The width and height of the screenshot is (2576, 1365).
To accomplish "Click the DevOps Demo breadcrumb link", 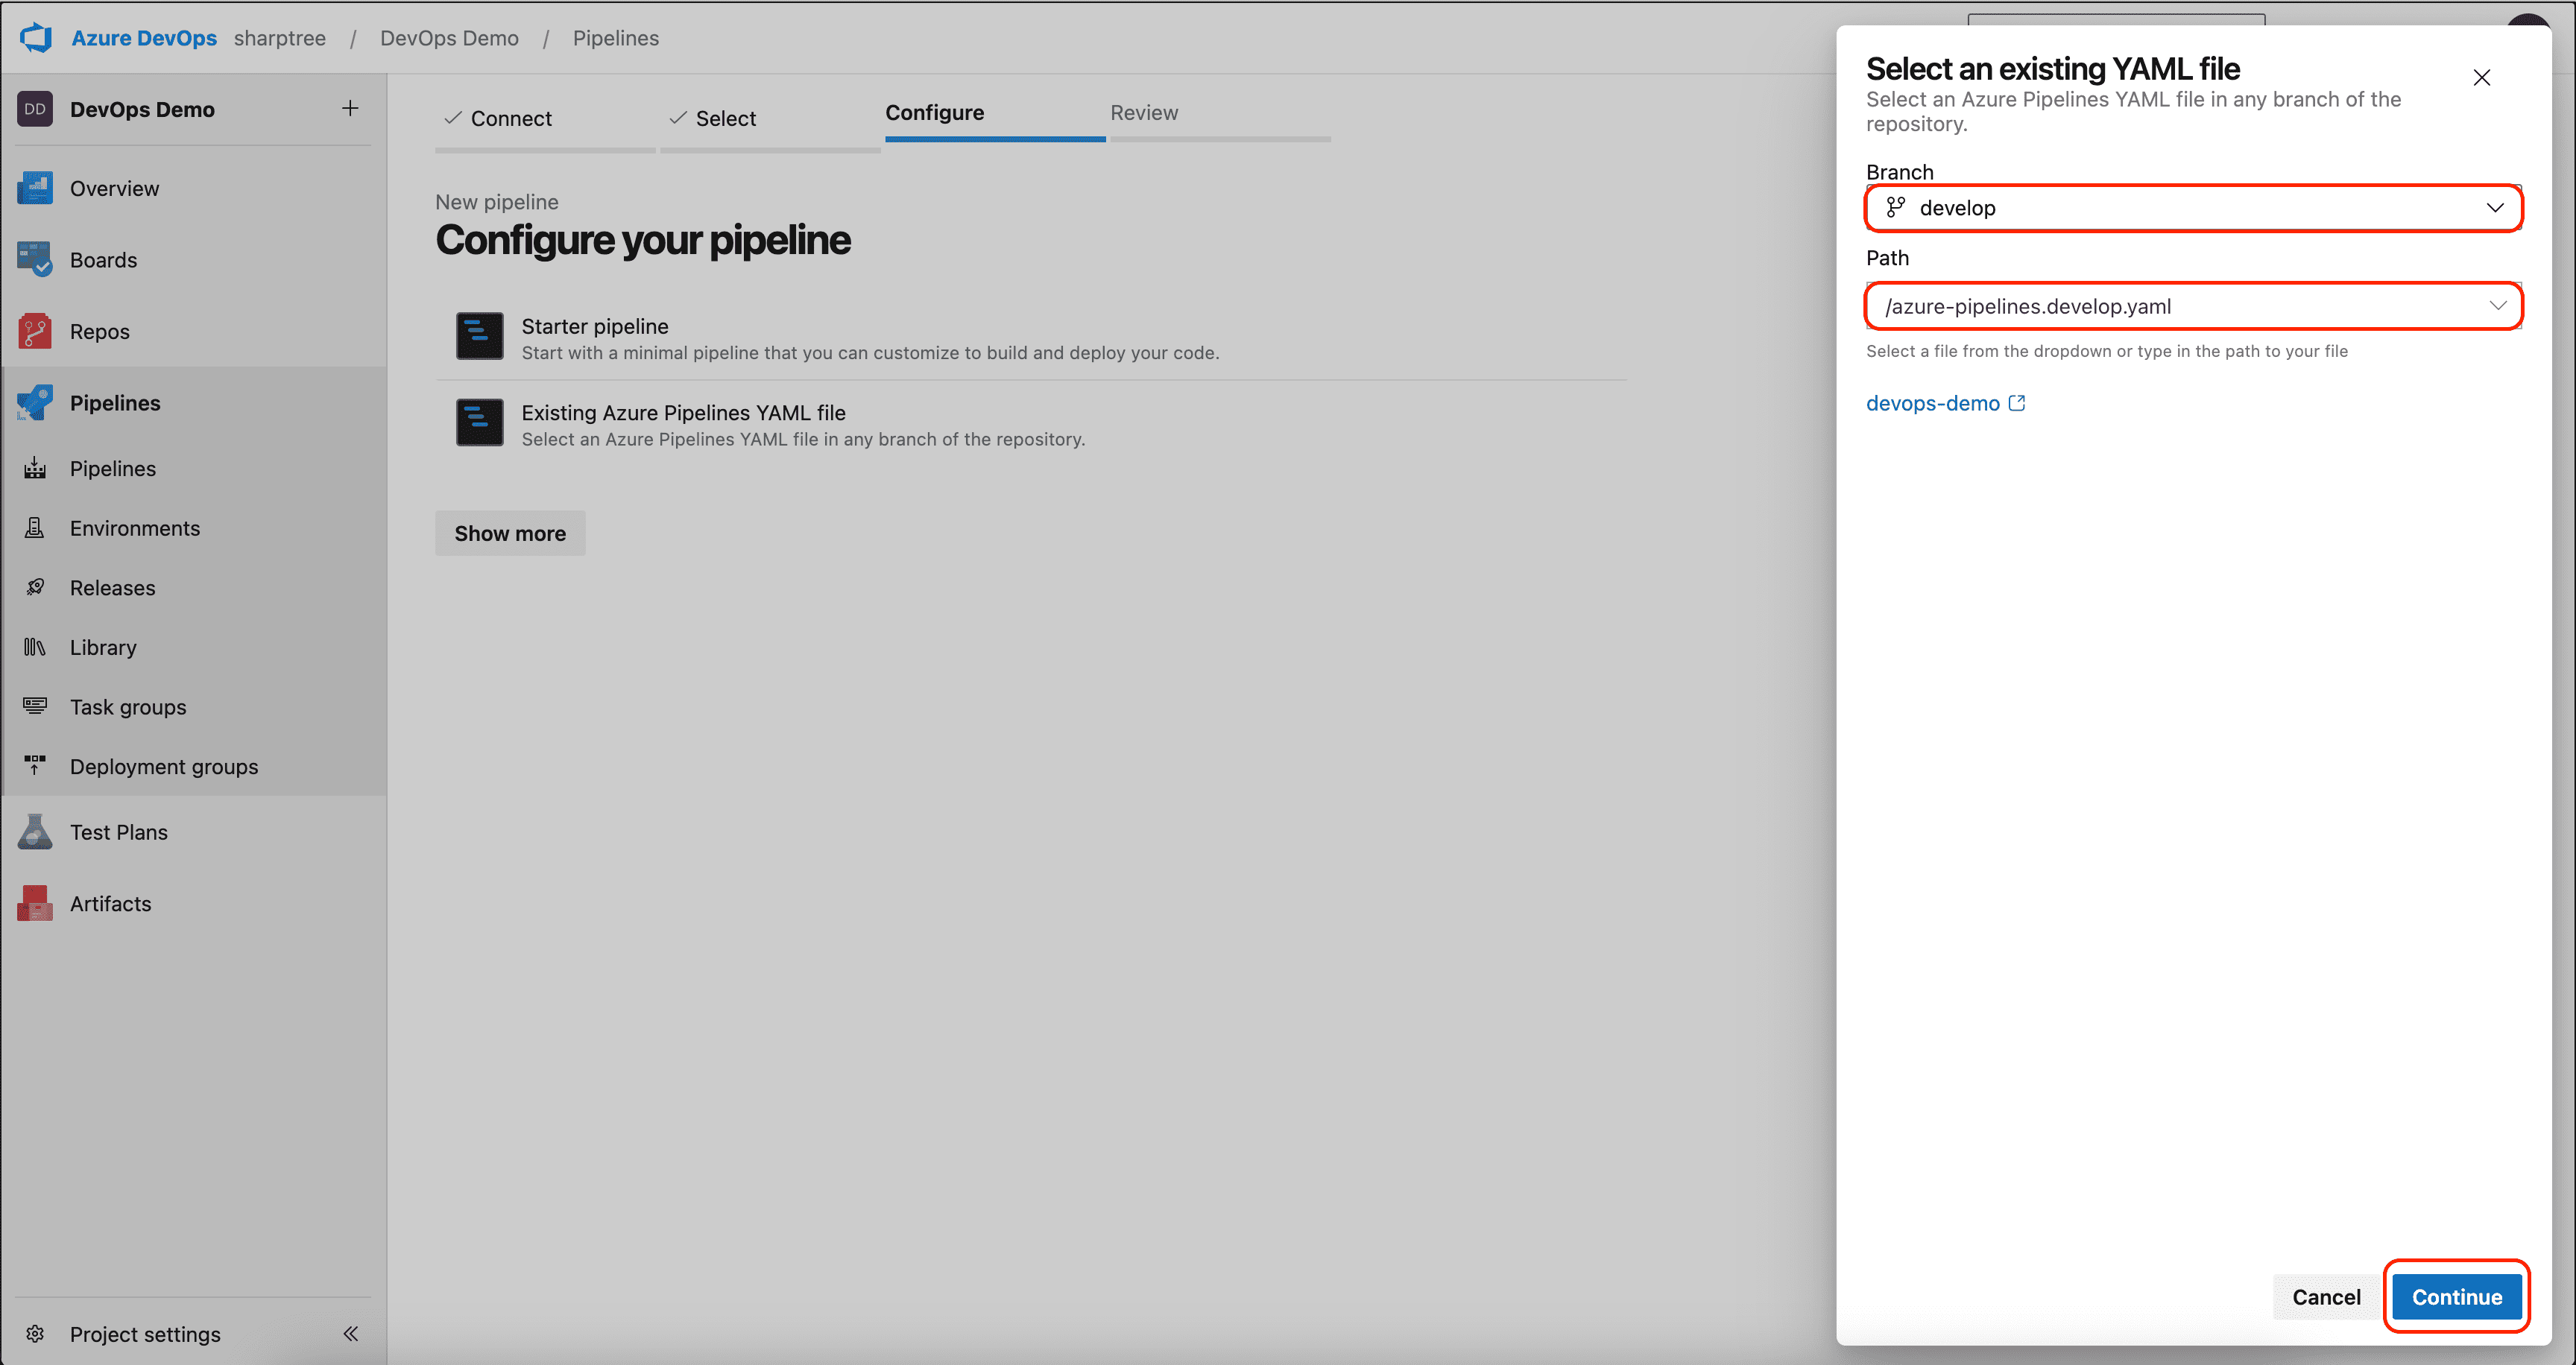I will (449, 38).
